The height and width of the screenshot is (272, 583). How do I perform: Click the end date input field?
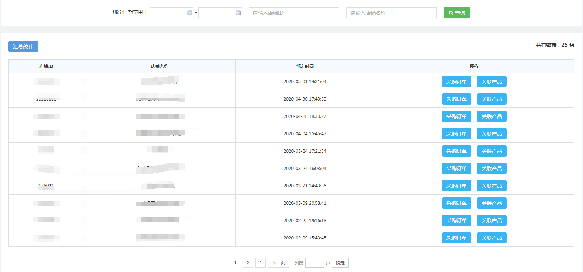(x=220, y=13)
